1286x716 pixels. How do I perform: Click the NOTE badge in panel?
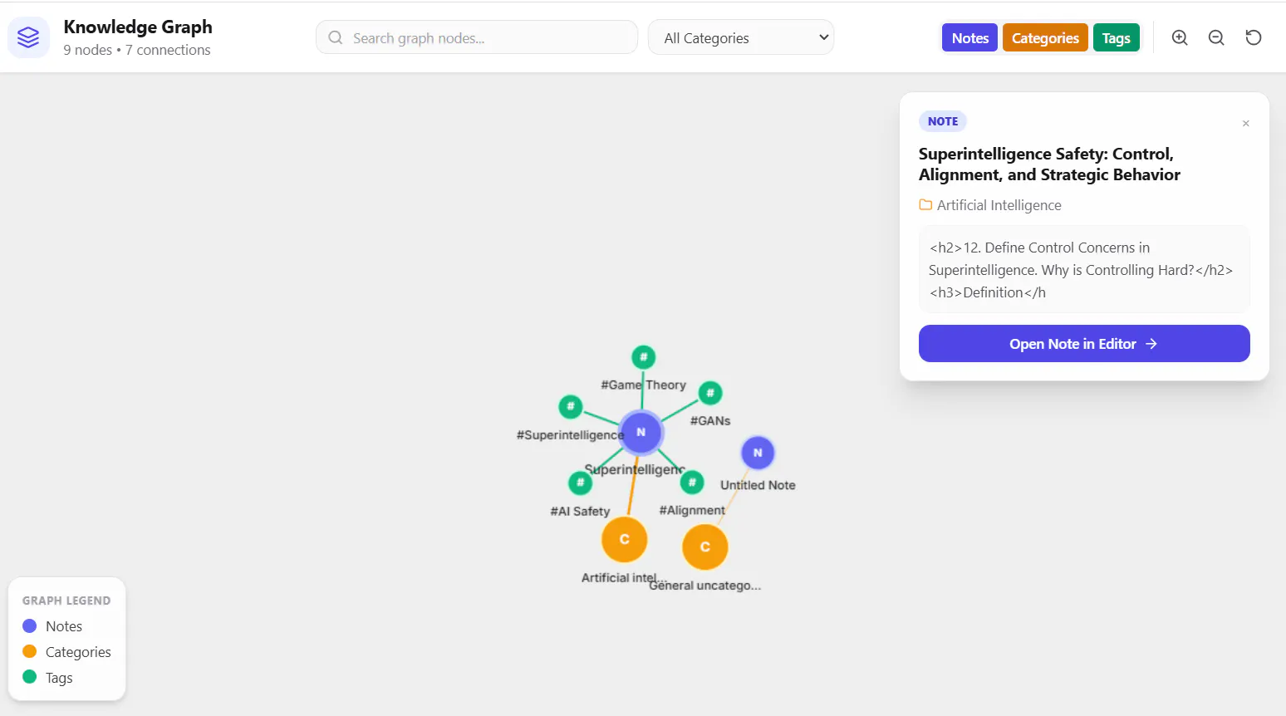(x=943, y=121)
